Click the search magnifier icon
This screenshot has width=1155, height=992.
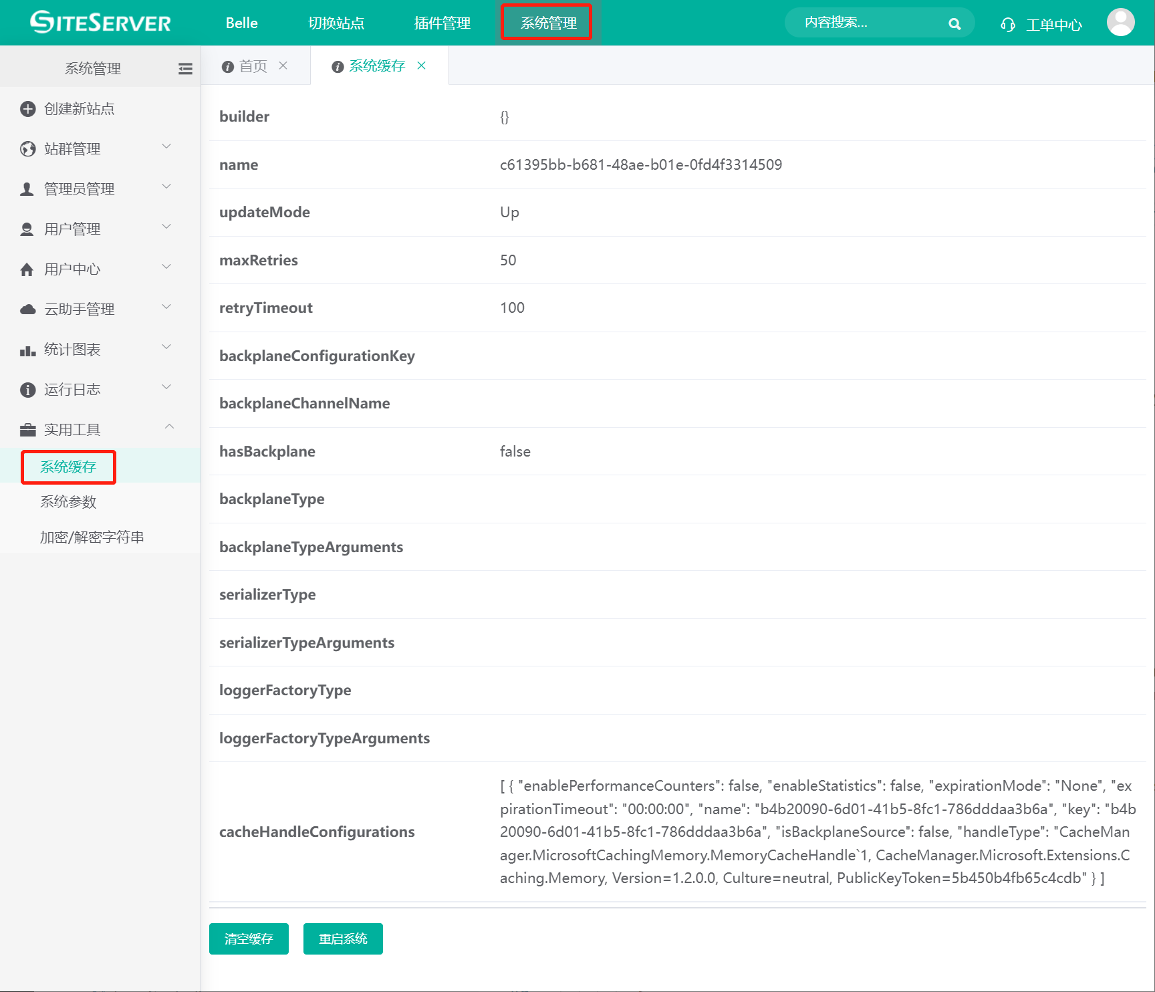[x=954, y=24]
